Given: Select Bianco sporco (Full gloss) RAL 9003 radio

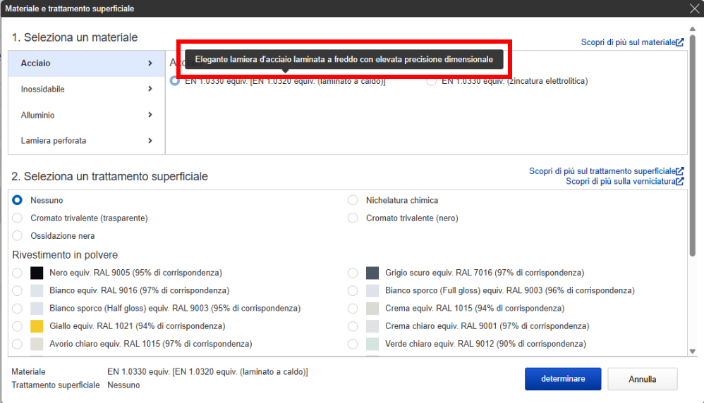Looking at the screenshot, I should (353, 290).
